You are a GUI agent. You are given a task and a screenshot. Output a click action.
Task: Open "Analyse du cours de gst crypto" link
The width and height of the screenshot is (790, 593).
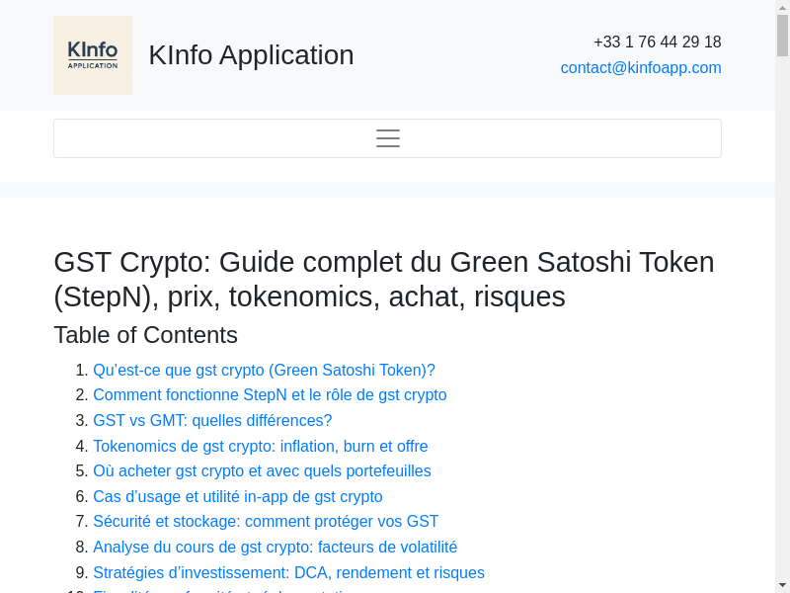(x=275, y=548)
